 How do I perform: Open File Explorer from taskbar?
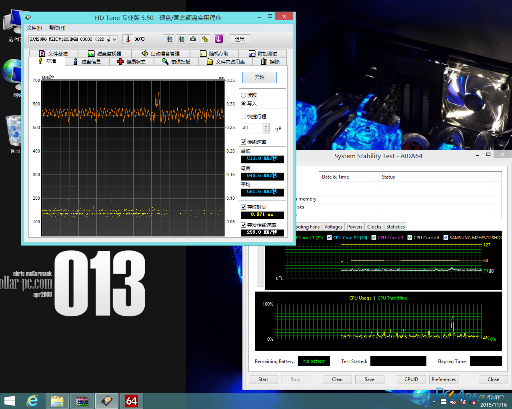(57, 401)
